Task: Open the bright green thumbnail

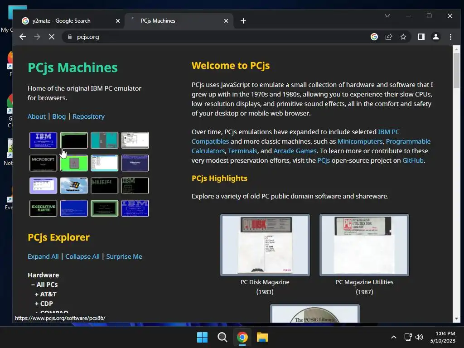Action: click(74, 163)
